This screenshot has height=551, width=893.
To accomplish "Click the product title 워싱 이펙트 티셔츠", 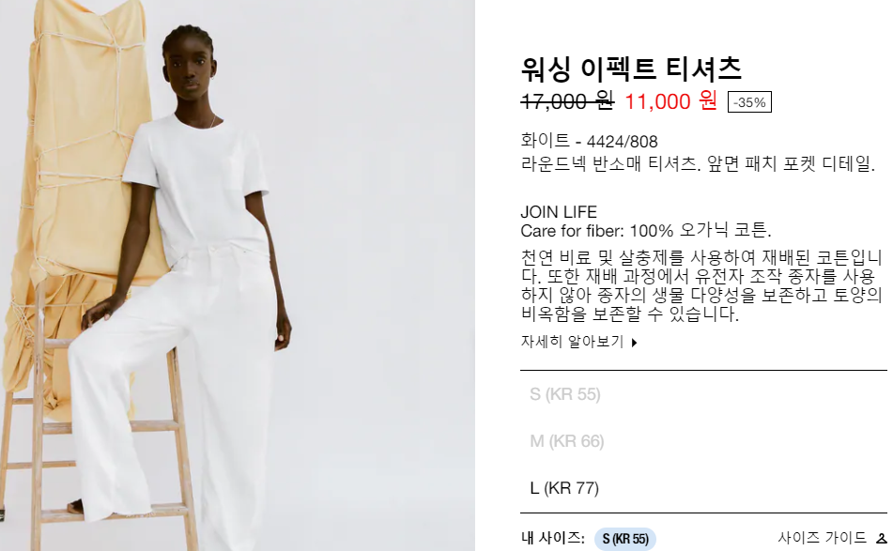I will (631, 69).
